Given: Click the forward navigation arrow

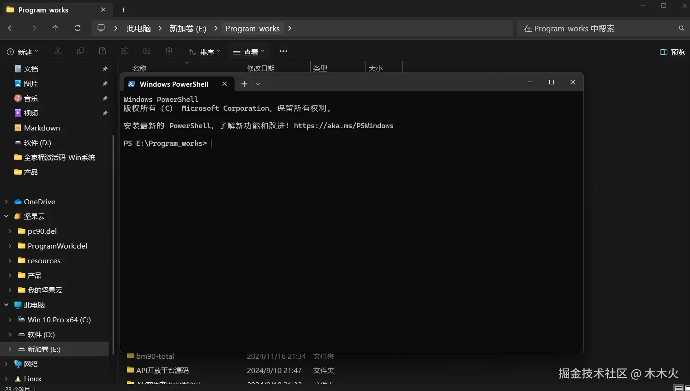Looking at the screenshot, I should (x=33, y=28).
